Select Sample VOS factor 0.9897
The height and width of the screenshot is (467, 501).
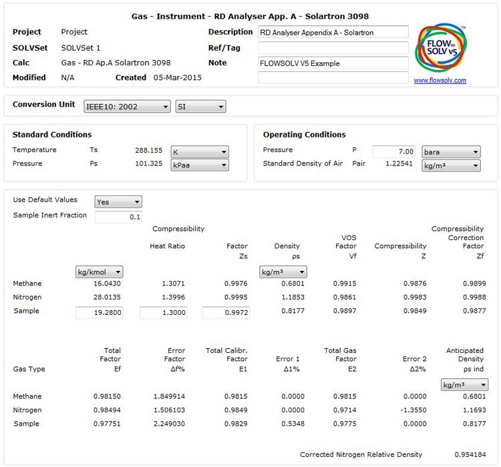tap(345, 311)
